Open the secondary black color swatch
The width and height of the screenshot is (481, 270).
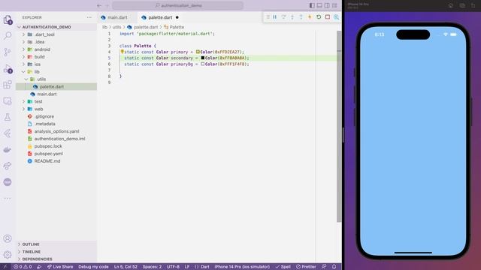203,58
